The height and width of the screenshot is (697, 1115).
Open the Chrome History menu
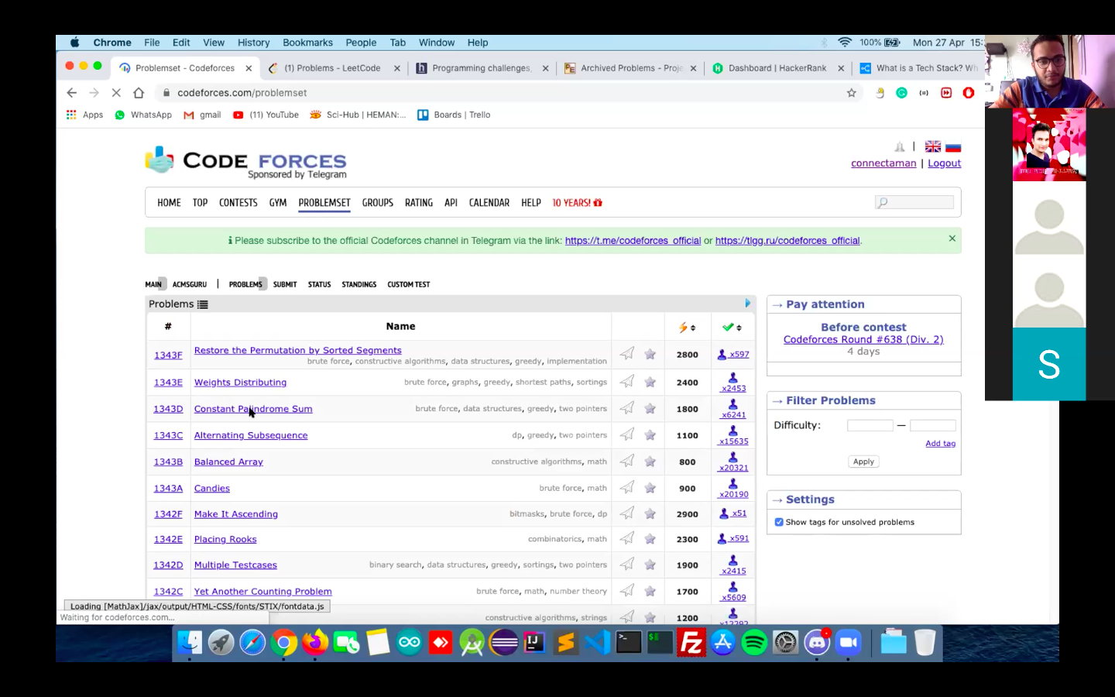[x=253, y=43]
